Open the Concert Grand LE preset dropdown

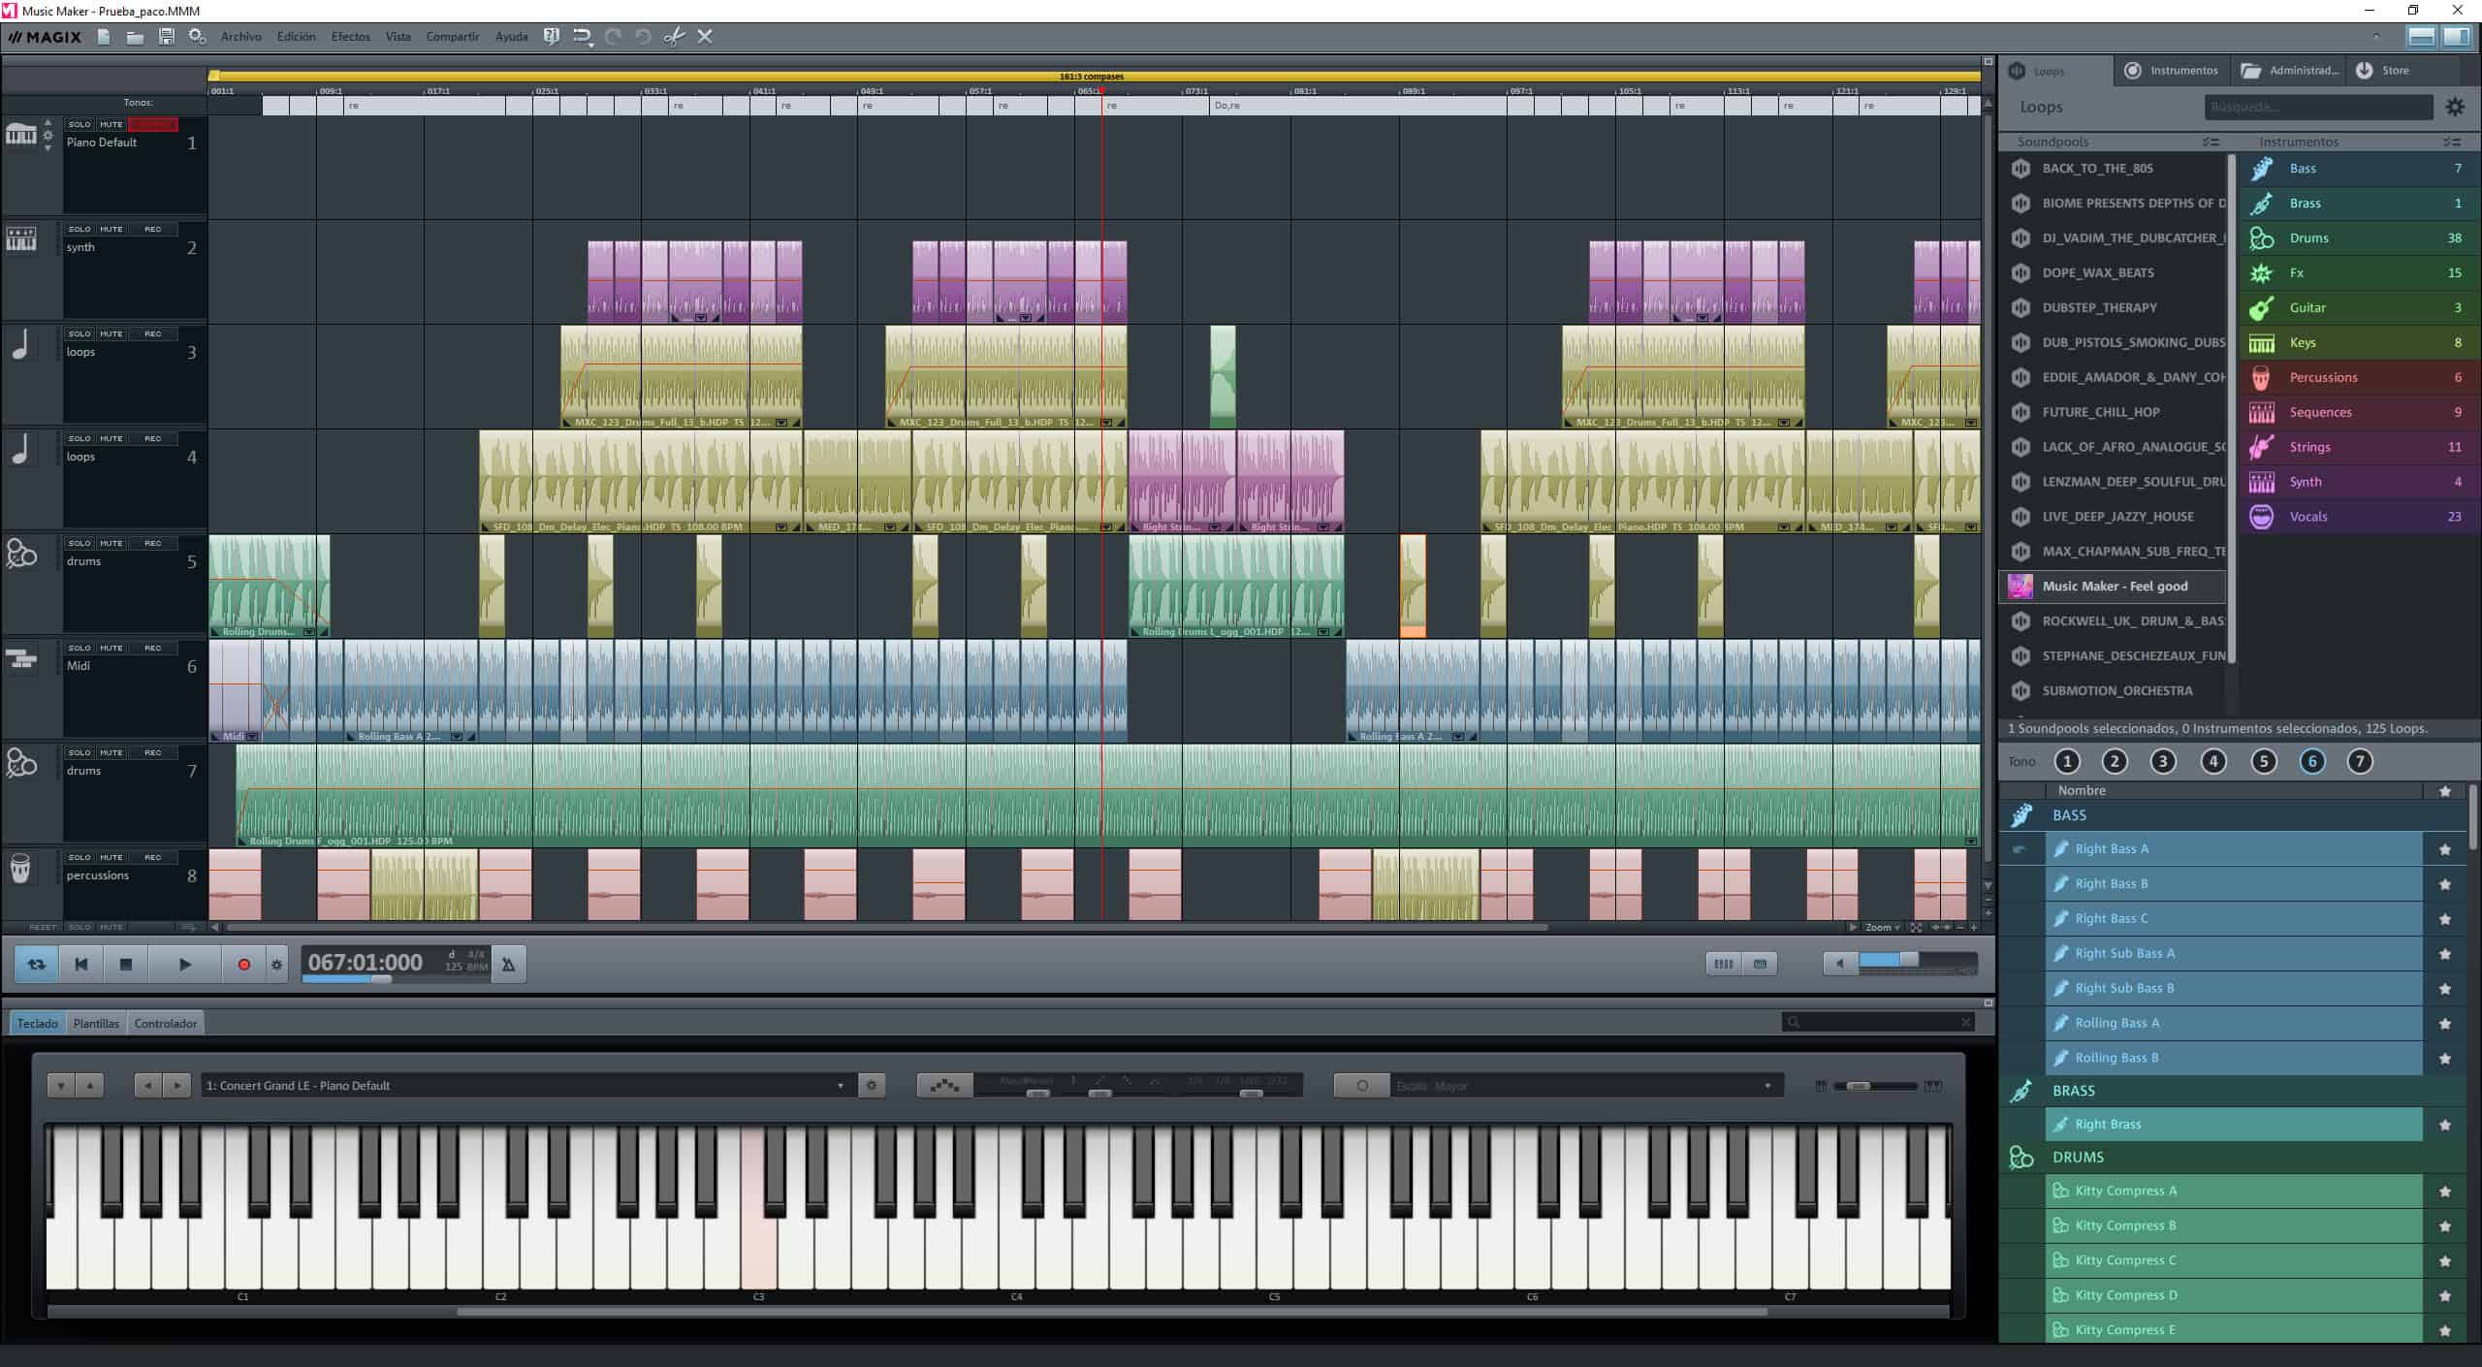coord(840,1086)
